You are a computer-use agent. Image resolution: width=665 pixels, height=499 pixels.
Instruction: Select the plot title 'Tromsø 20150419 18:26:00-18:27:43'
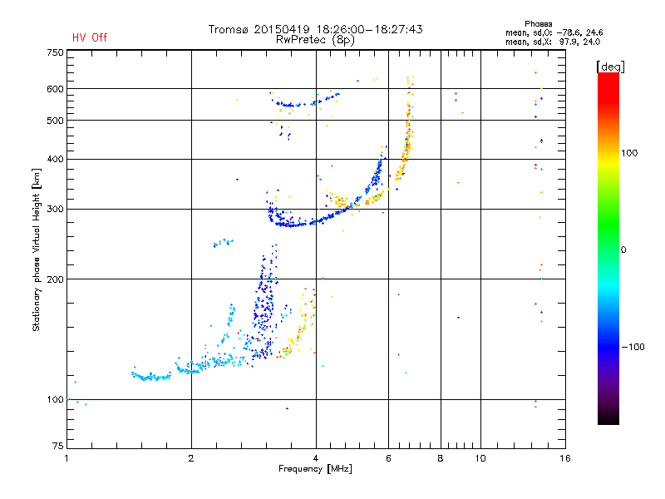coord(315,29)
